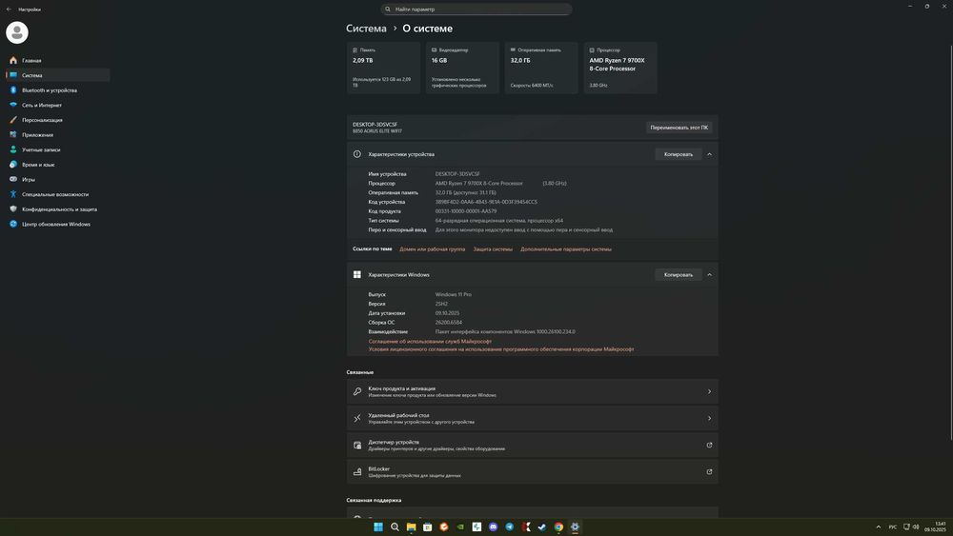Open Соглашение об использовании служб Майкрософт
The height and width of the screenshot is (536, 953).
coord(430,341)
